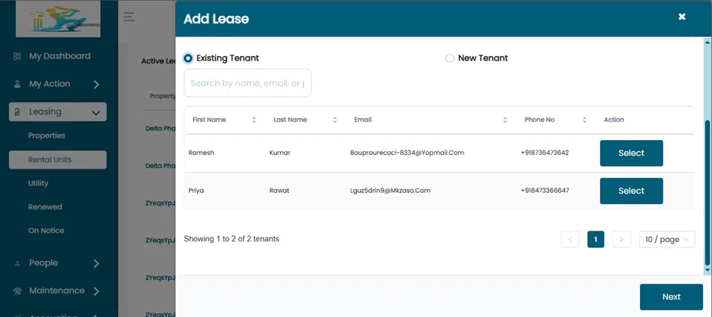712x317 pixels.
Task: Open Rental Units under Leasing
Action: (58, 160)
